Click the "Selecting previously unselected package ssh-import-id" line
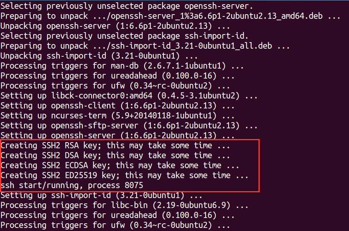Screen dimensions: 349x231 pyautogui.click(x=125, y=36)
